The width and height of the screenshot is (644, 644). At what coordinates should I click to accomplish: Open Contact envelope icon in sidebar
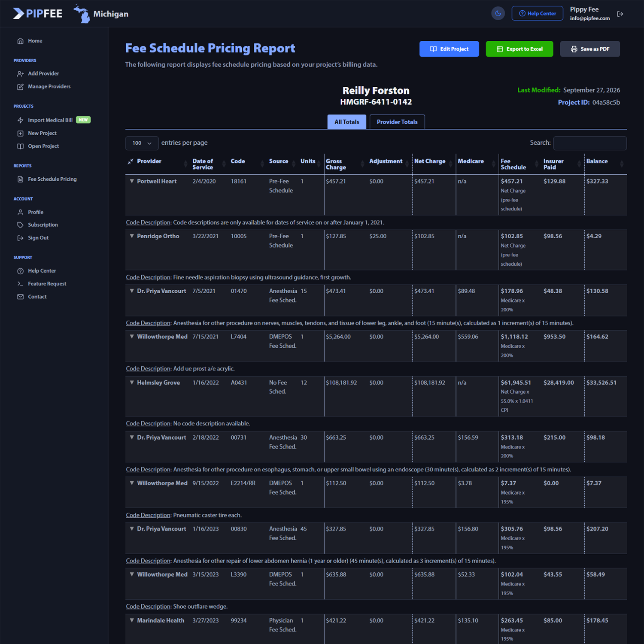click(x=20, y=297)
